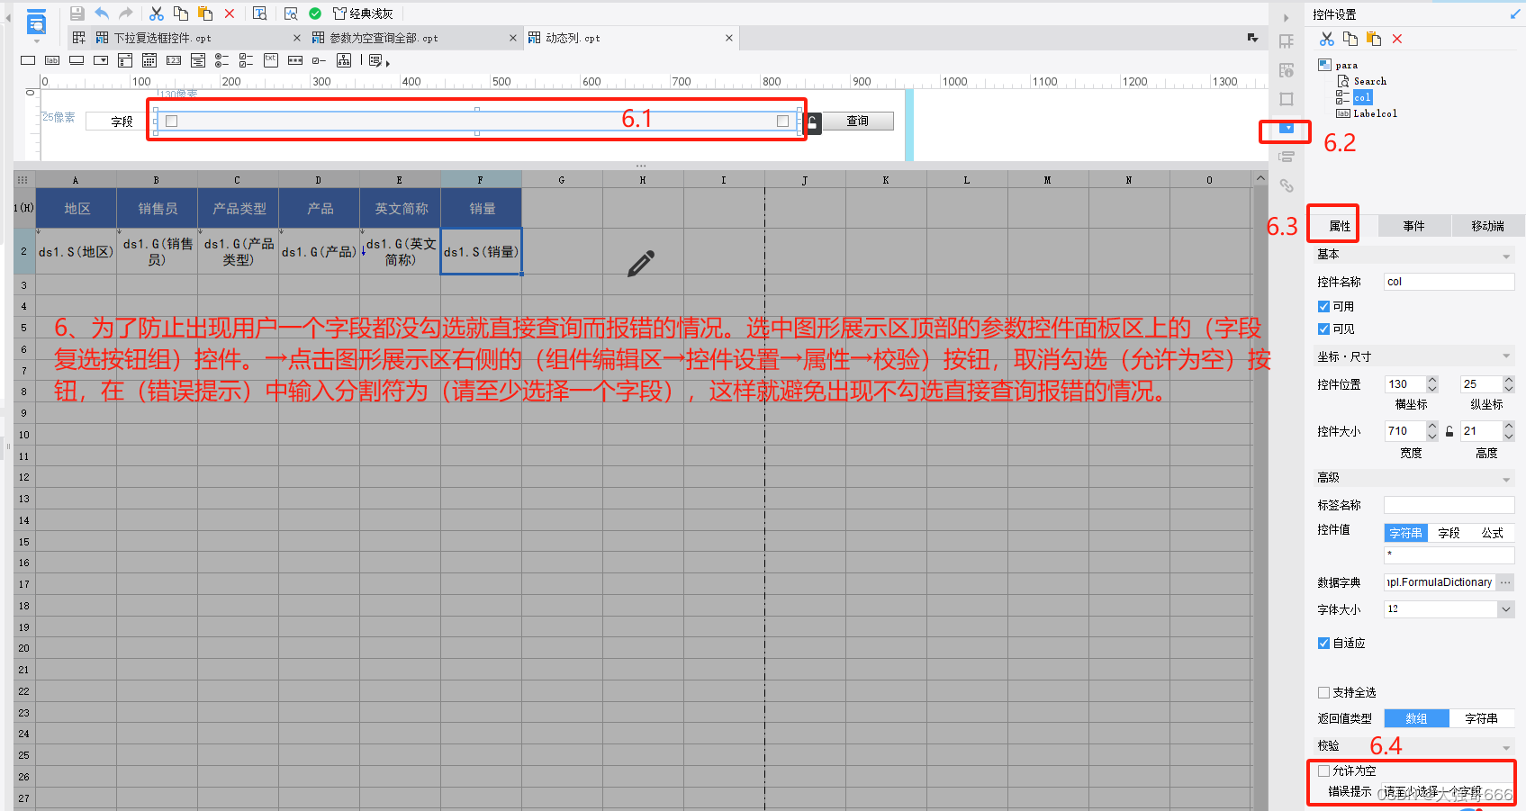Click the save icon in top toolbar
The height and width of the screenshot is (811, 1526).
click(77, 14)
